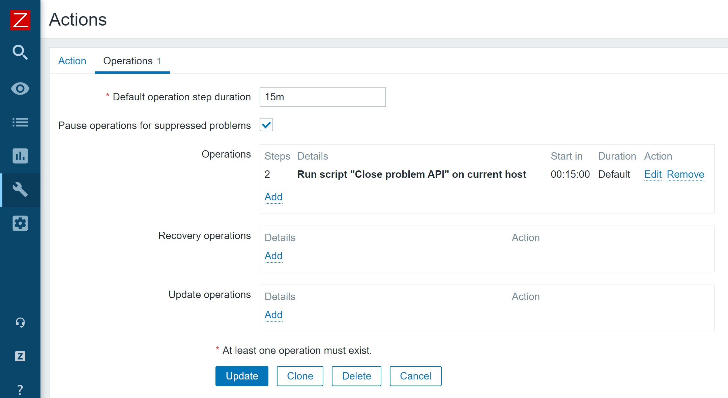Switch to the Action tab
This screenshot has height=398, width=728.
click(x=72, y=61)
